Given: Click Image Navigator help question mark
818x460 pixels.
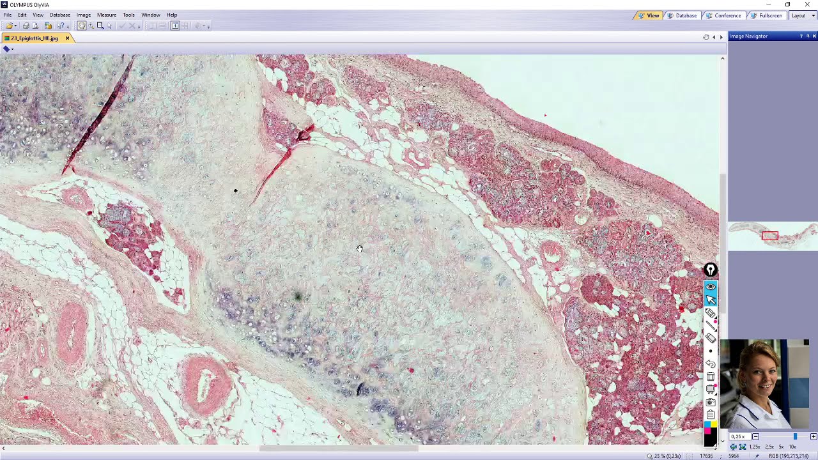Looking at the screenshot, I should tap(801, 36).
